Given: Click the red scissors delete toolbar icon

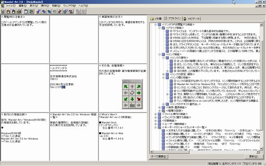Looking at the screenshot, I should [x=60, y=11].
